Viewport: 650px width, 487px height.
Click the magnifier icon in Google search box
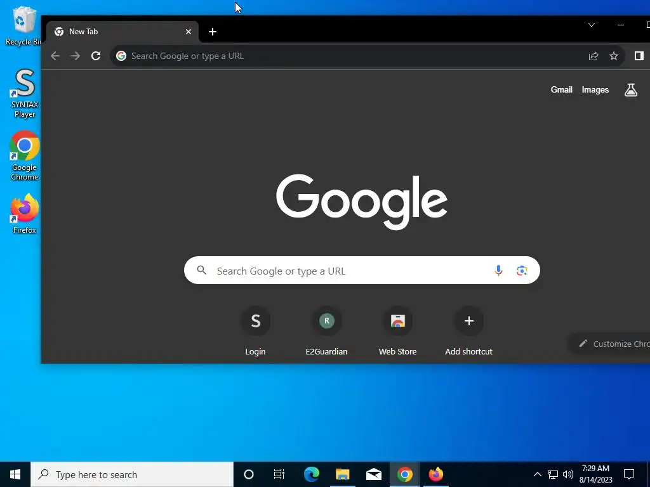(x=201, y=270)
